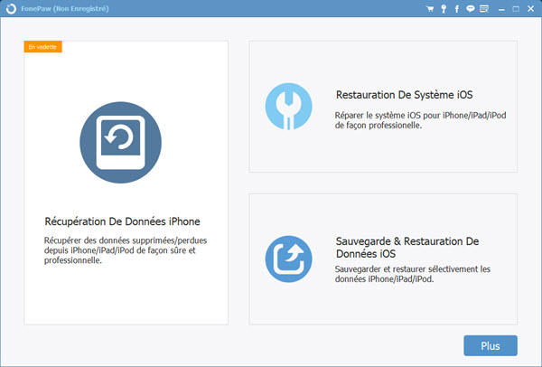Screen dimensions: 542x367
Task: Click the Récupérer des données supprimées description
Action: pyautogui.click(x=121, y=250)
